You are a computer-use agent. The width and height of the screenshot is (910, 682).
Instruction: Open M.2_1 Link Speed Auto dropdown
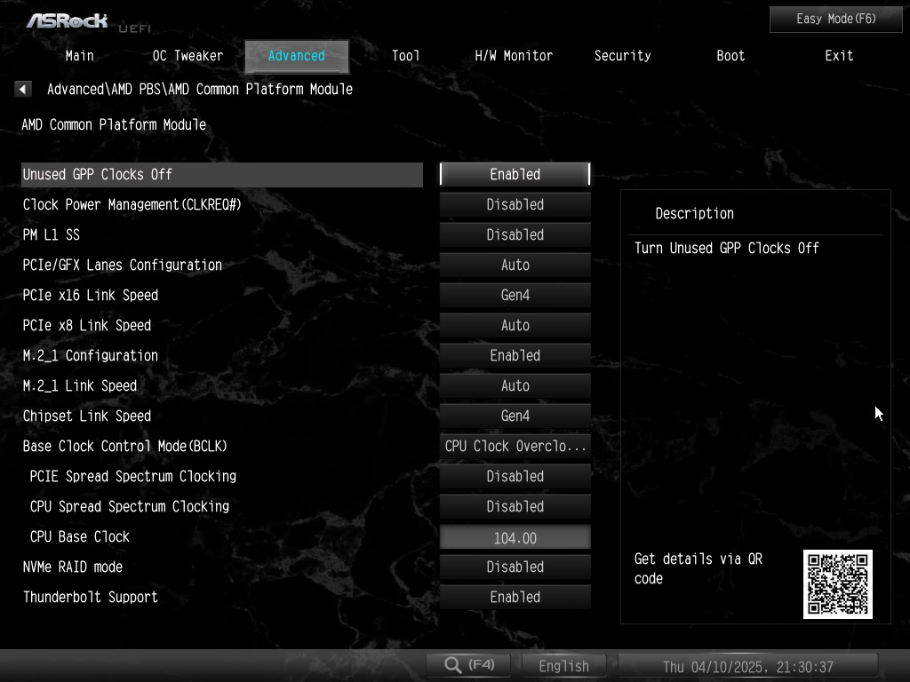515,385
